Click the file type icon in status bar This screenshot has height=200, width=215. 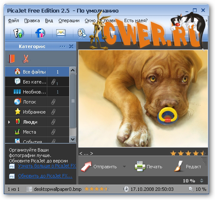click(29, 189)
